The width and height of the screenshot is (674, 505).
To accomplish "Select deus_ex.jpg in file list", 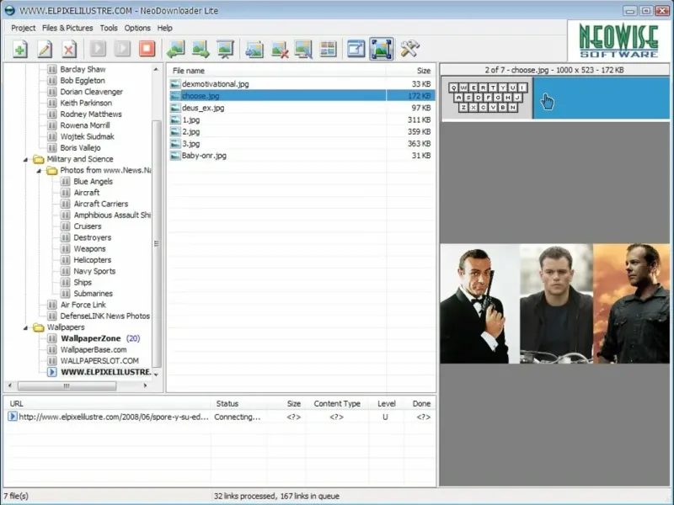I will coord(203,108).
